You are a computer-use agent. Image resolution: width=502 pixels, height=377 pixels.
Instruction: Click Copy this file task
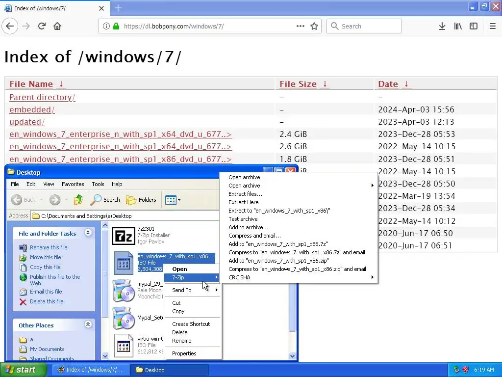[x=45, y=267]
